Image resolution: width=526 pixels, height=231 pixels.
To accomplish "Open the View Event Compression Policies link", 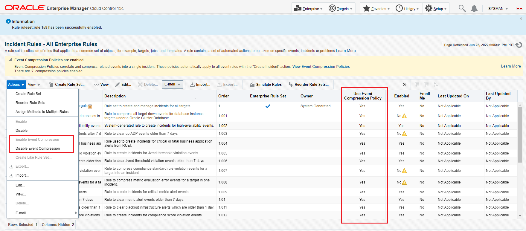I will [x=321, y=67].
